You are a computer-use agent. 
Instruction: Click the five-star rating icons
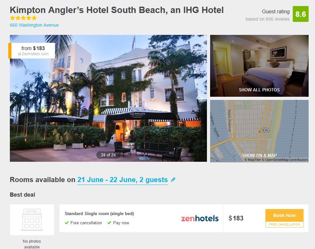[x=23, y=18]
